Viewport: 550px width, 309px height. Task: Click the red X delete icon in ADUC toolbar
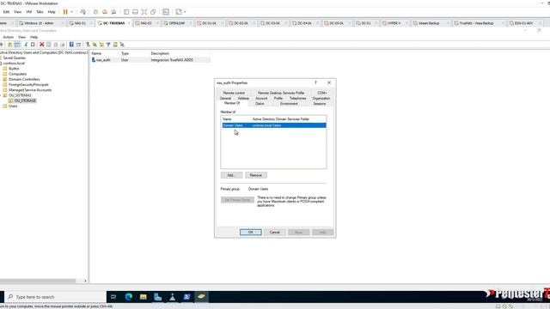[x=42, y=45]
